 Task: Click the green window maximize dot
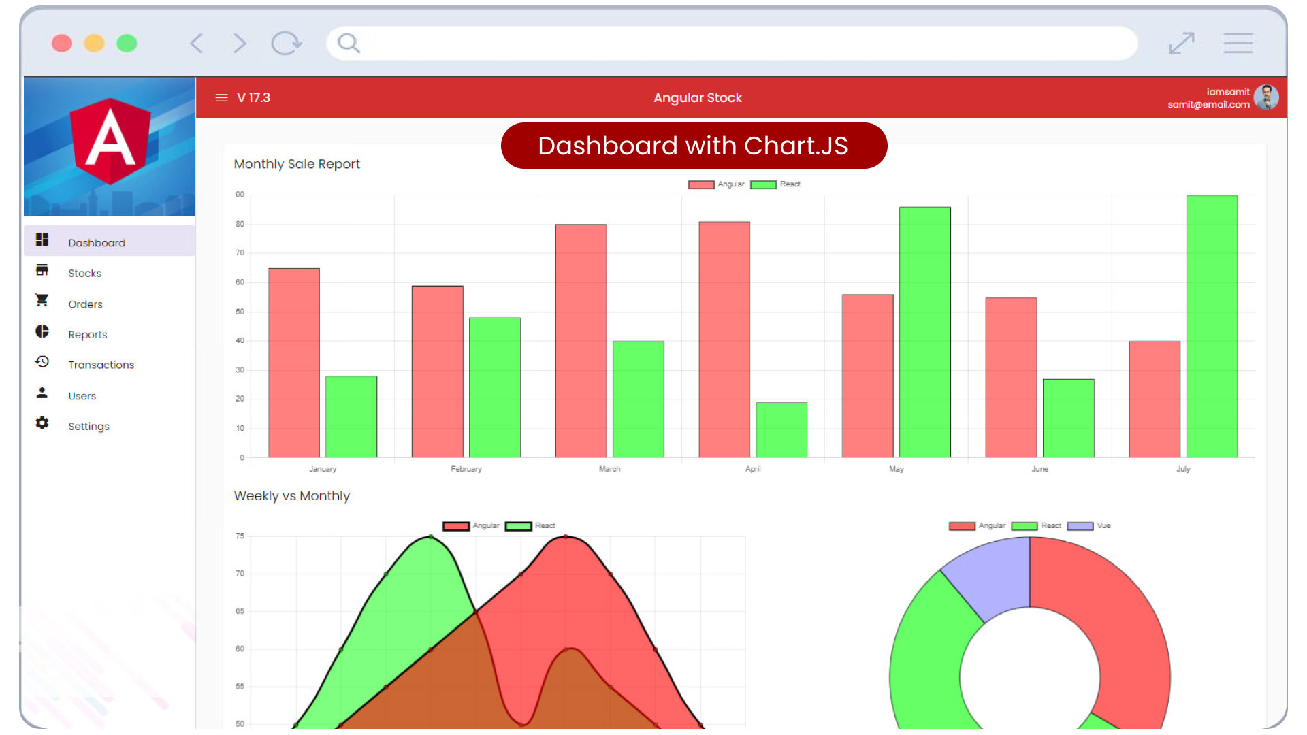[x=127, y=44]
